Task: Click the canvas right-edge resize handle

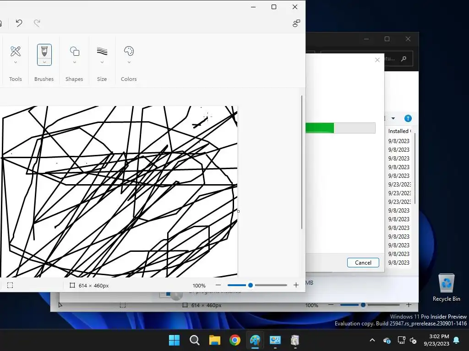Action: (x=238, y=211)
